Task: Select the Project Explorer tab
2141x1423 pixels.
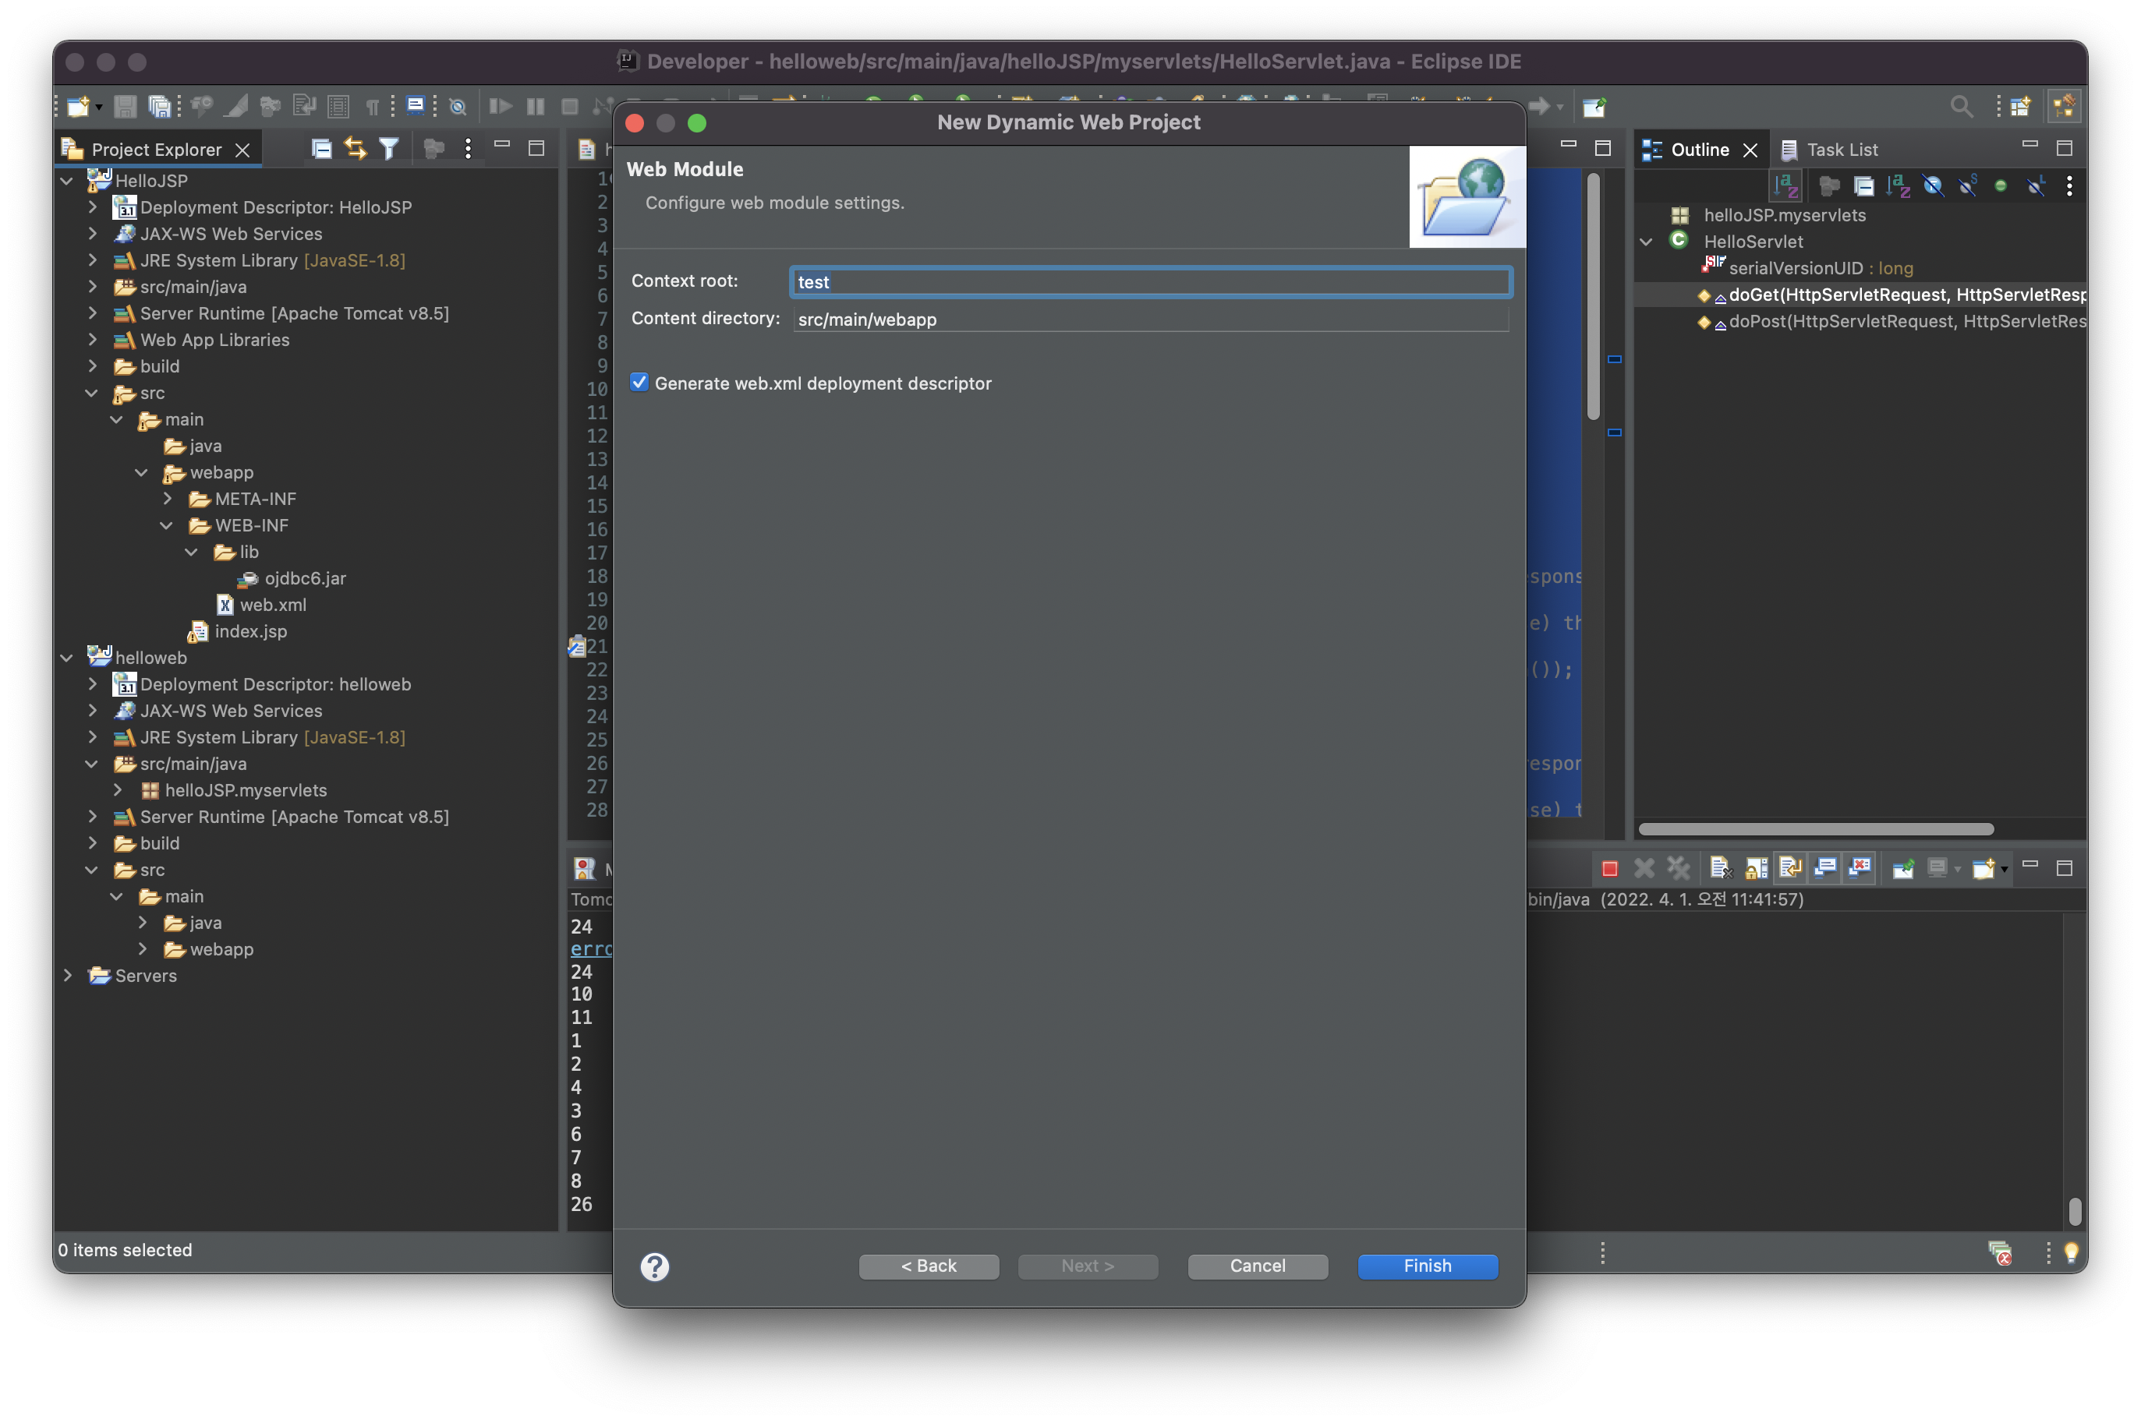Action: tap(155, 150)
